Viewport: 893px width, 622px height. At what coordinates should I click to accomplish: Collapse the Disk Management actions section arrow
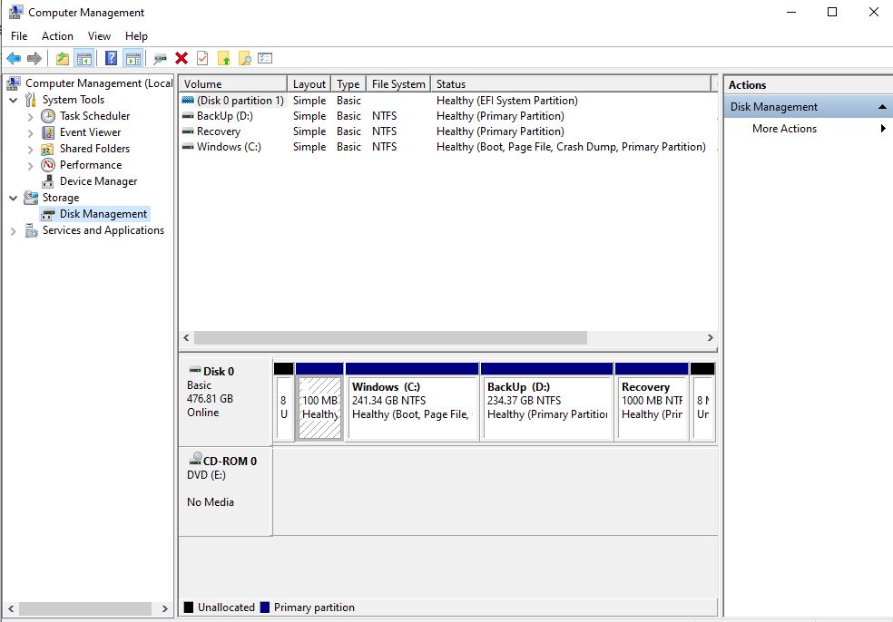pos(882,107)
